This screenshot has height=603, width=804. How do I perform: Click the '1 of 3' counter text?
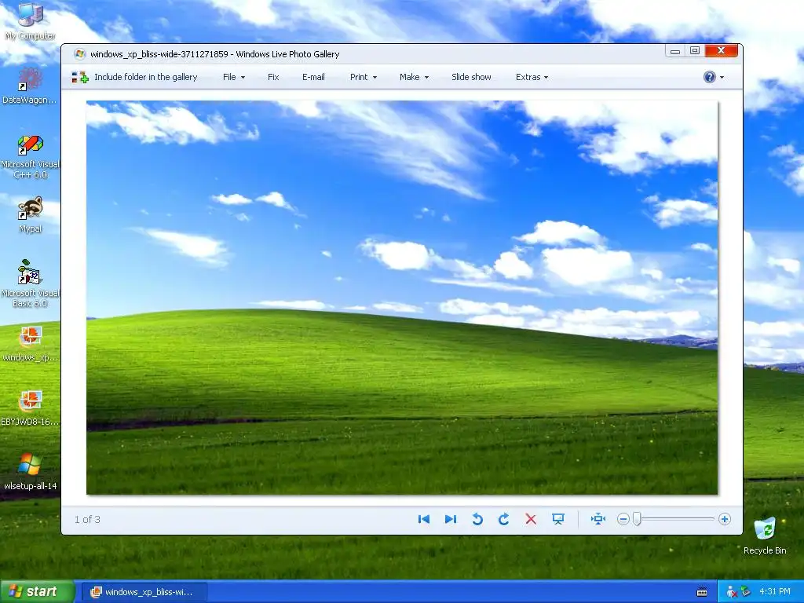87,520
